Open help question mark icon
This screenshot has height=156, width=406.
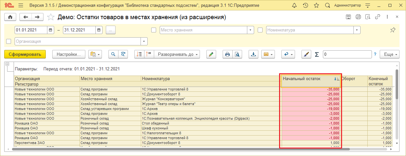[x=375, y=54]
